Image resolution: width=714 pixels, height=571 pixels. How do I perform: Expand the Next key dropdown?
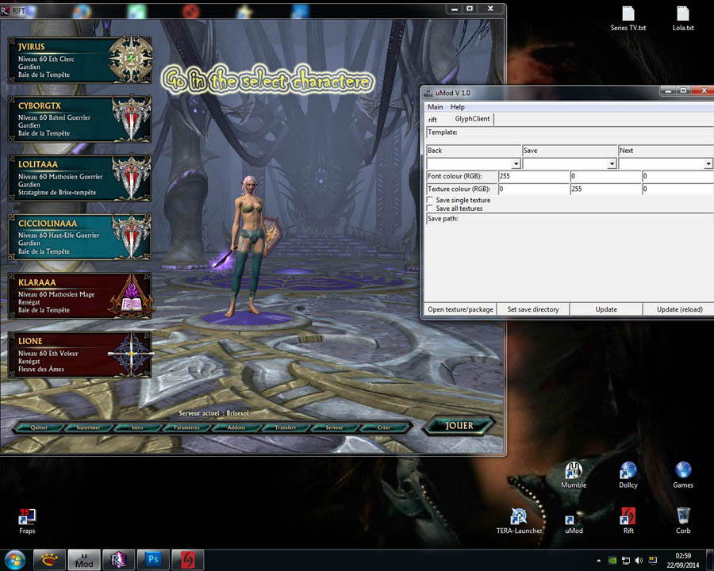coord(708,164)
